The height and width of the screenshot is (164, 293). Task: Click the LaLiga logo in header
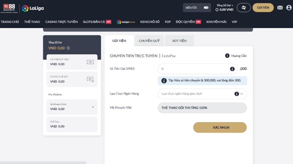[x=31, y=8]
